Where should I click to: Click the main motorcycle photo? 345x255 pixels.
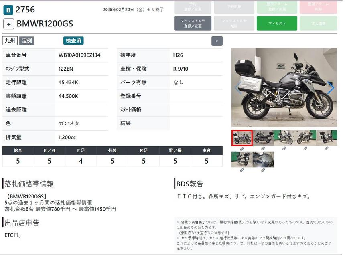click(x=284, y=88)
